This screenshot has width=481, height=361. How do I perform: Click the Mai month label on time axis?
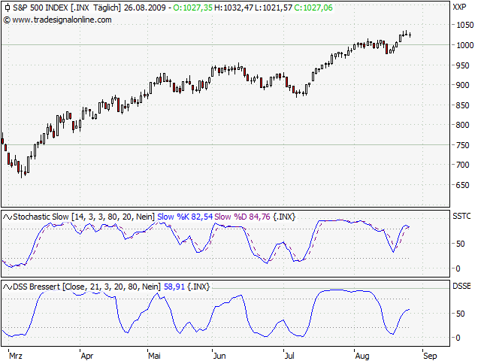point(154,356)
